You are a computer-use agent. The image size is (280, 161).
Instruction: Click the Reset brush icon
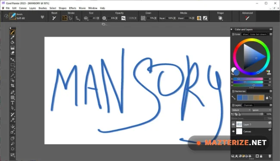[54, 18]
